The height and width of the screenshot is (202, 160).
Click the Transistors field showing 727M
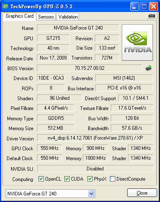pyautogui.click(x=107, y=58)
